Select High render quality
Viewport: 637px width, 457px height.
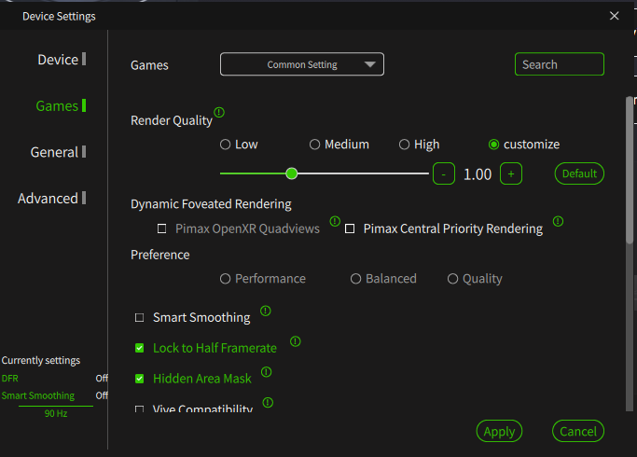pyautogui.click(x=404, y=145)
